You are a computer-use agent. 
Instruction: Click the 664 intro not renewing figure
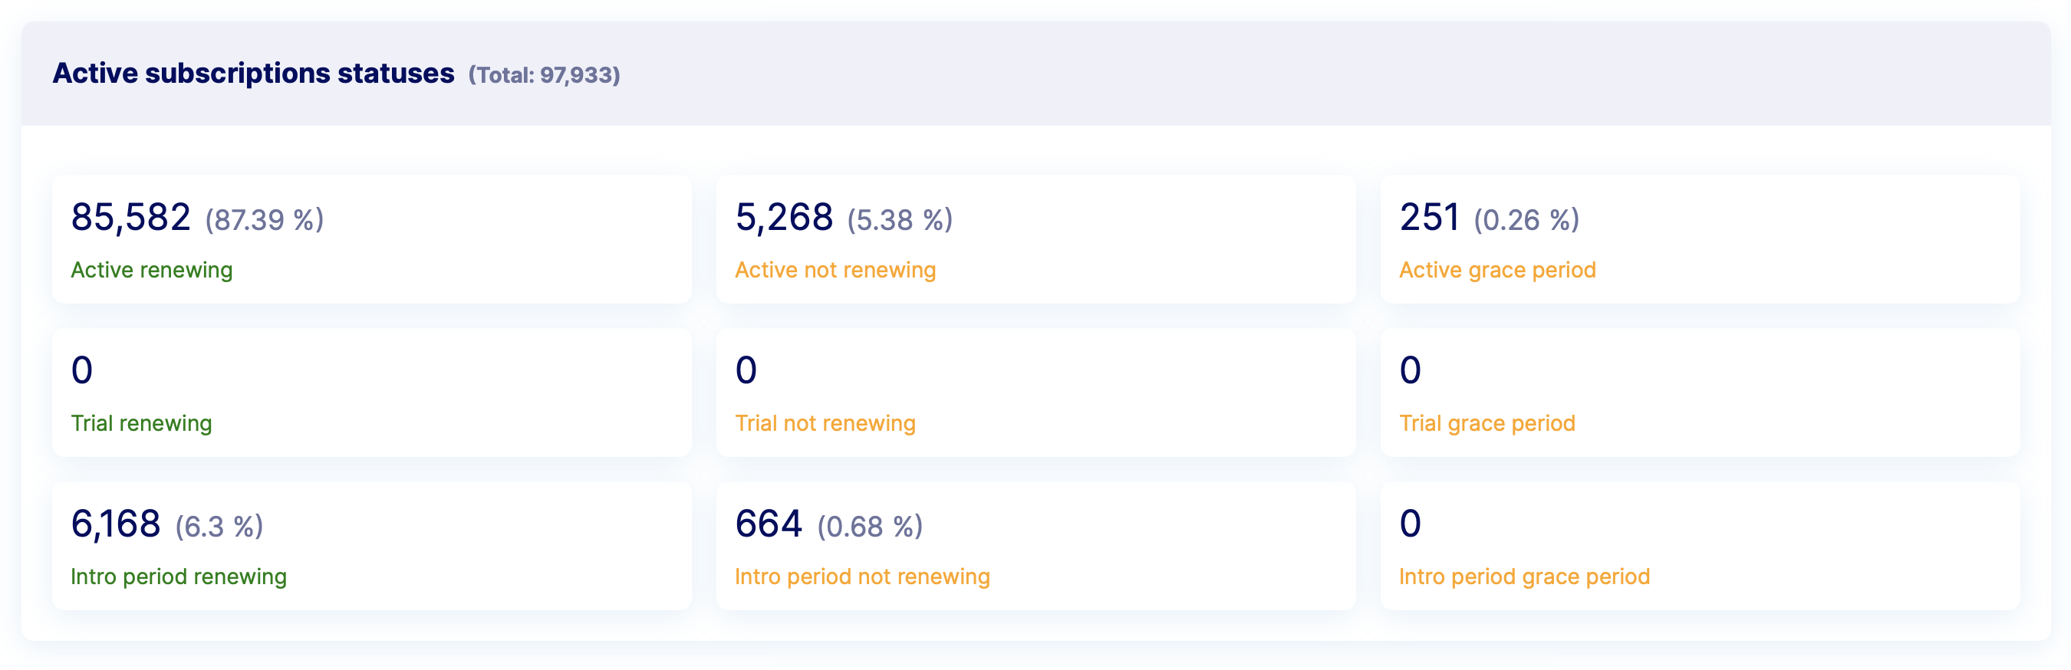769,524
